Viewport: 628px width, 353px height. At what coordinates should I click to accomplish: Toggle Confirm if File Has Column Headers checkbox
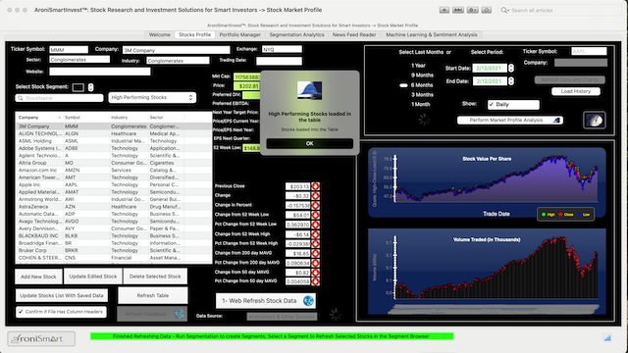coord(21,312)
